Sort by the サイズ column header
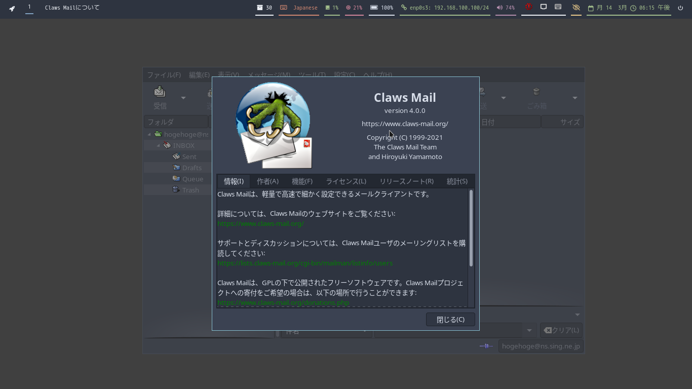This screenshot has height=389, width=692. 562,122
